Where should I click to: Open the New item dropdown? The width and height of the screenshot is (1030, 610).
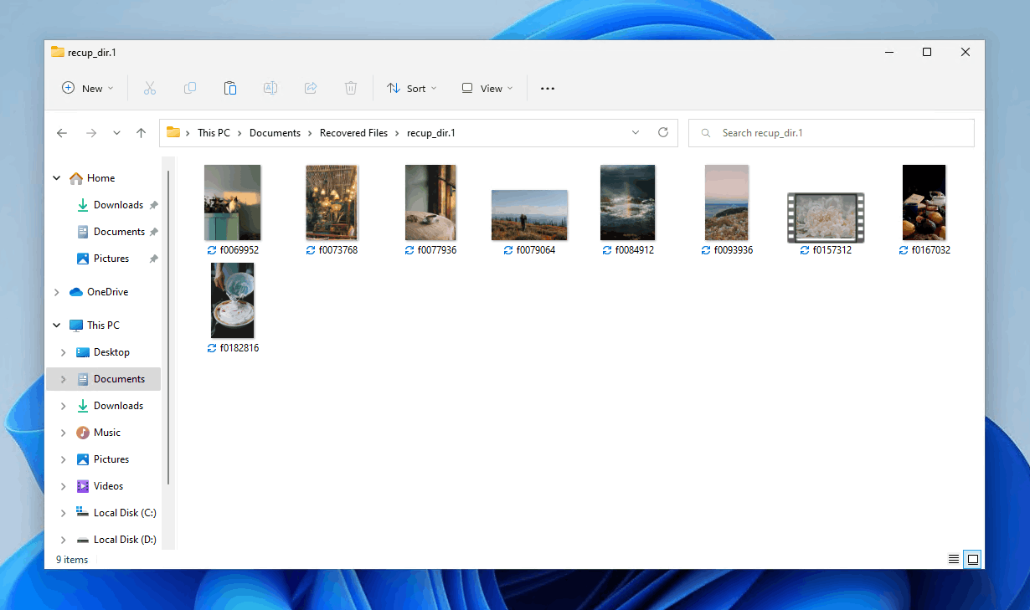click(x=87, y=88)
